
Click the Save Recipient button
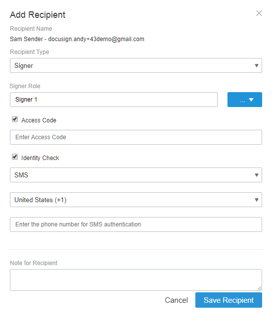coord(228,300)
